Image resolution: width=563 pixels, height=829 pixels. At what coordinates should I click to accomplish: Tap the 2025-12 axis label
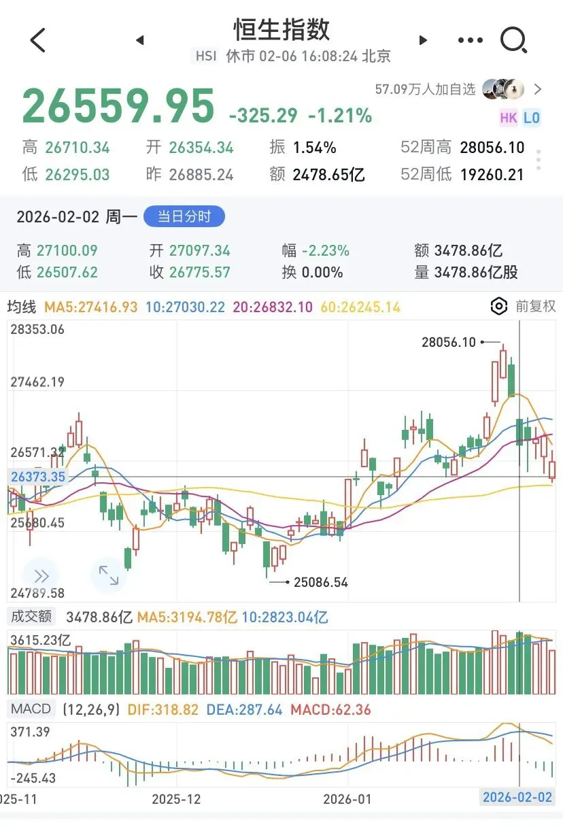[x=177, y=798]
